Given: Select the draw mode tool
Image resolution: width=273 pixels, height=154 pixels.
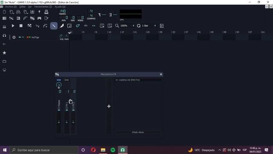Looking at the screenshot, I should tap(54, 26).
